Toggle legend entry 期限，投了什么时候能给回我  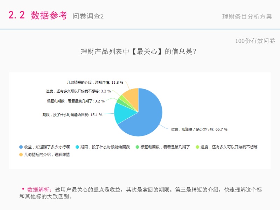click(103, 147)
